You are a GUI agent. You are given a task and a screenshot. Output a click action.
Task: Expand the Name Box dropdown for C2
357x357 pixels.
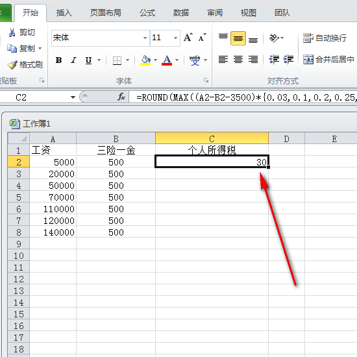(73, 97)
